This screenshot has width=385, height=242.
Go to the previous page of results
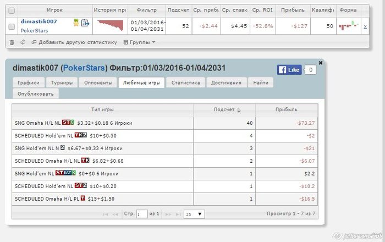pos(115,215)
